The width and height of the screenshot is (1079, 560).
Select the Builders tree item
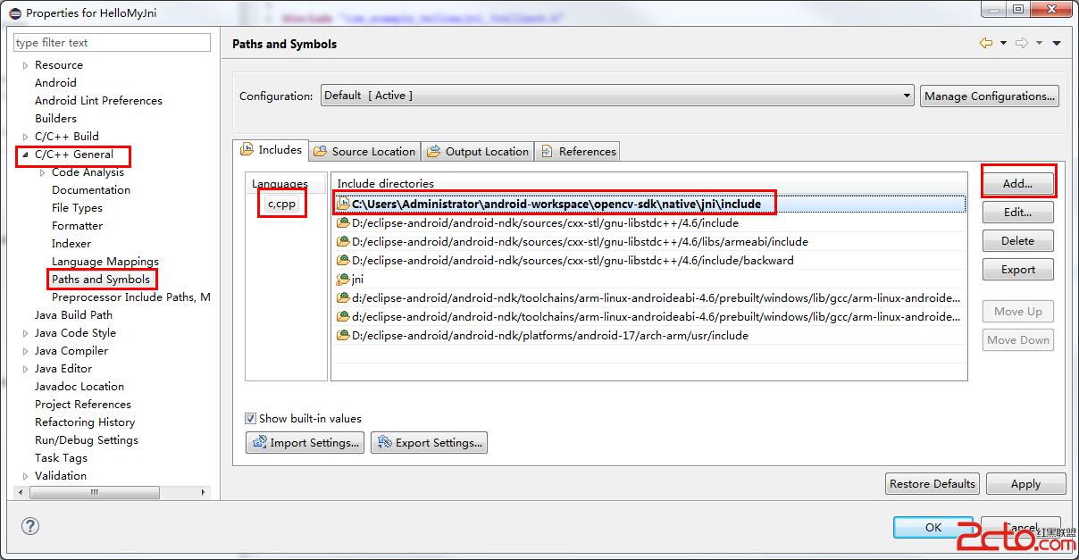click(55, 119)
